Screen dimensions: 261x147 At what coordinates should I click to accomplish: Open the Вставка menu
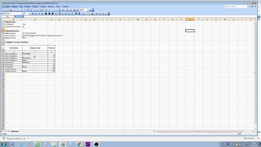[x=27, y=7]
